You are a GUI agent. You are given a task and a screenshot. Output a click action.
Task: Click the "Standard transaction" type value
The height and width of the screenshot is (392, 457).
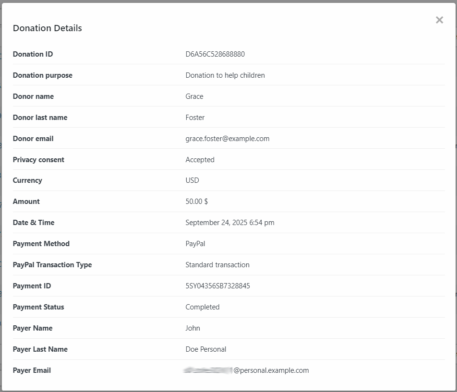point(217,265)
